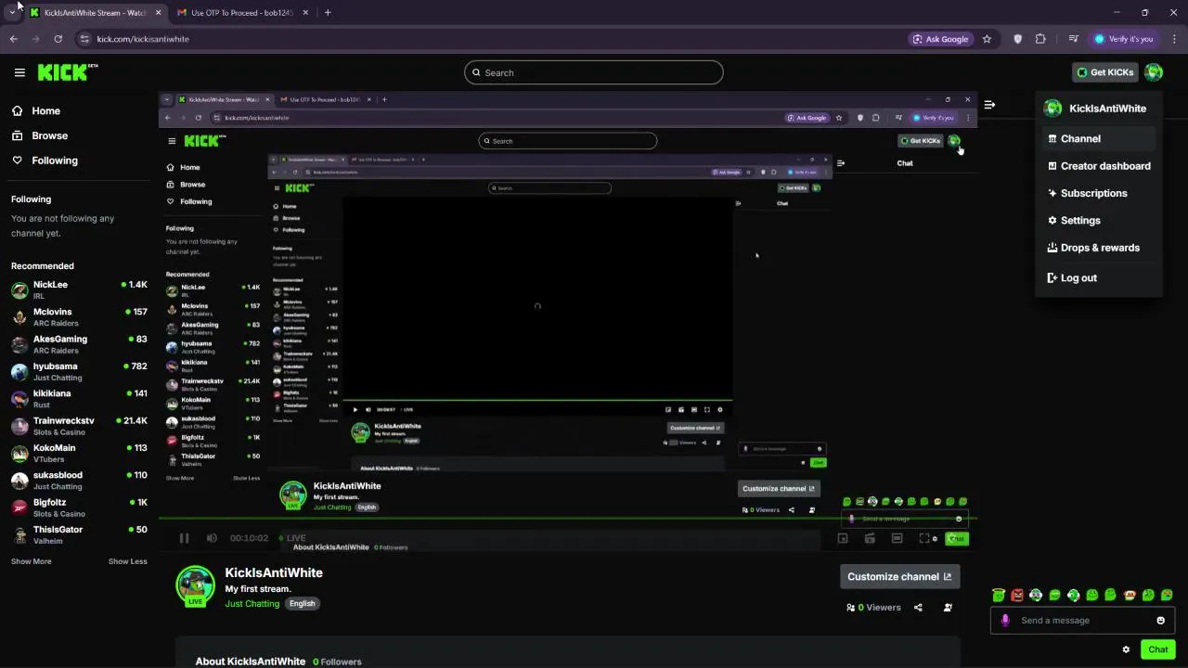
Task: Click the purple microphone icon in chat
Action: tap(1004, 621)
